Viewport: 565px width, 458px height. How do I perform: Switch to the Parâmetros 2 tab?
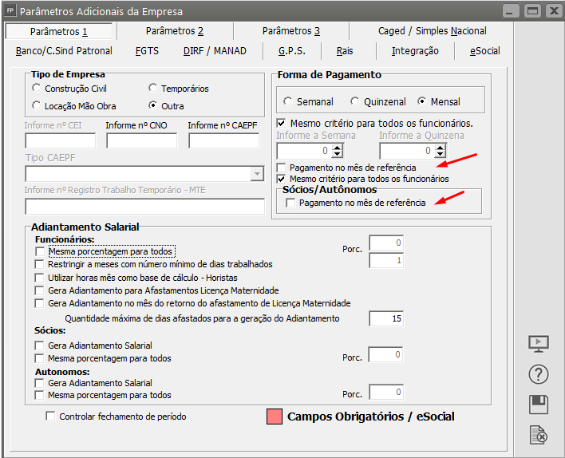(175, 31)
